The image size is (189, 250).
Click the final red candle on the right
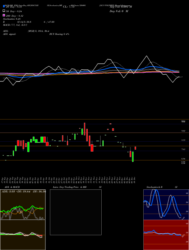135,148
